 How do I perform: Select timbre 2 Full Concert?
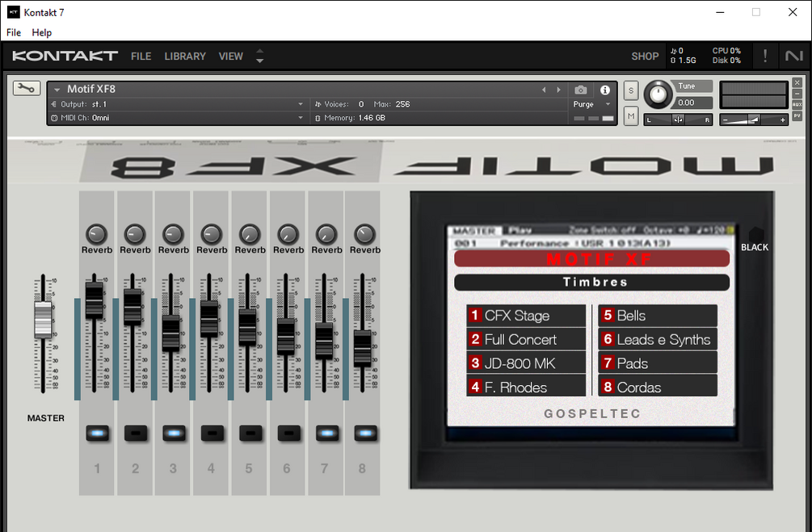coord(526,339)
